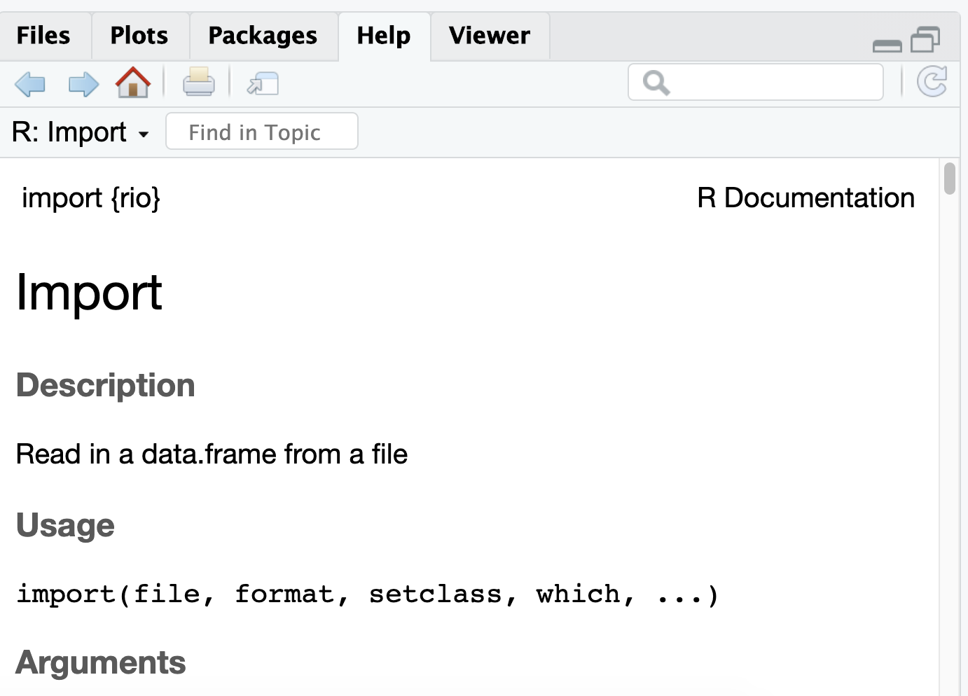The image size is (968, 696).
Task: Show help topic in new window icon
Action: point(263,84)
